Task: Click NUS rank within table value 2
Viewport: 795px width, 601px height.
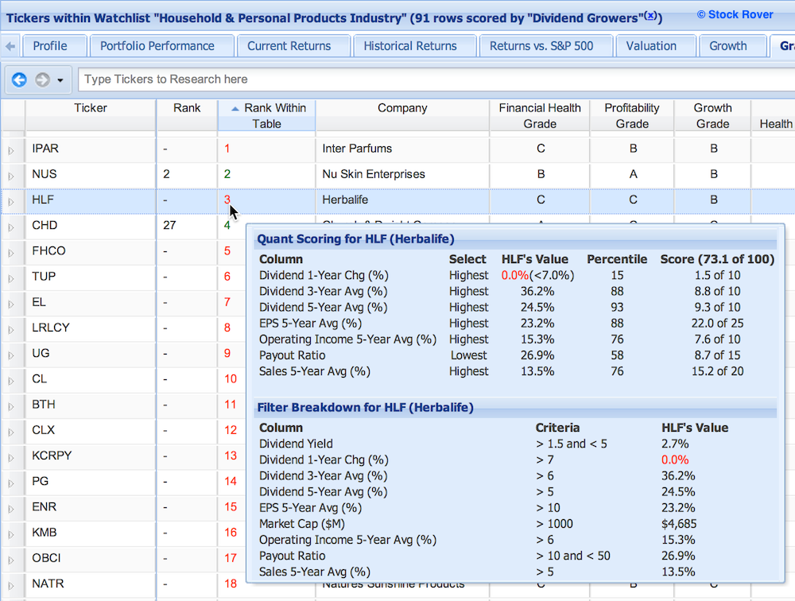Action: point(227,174)
